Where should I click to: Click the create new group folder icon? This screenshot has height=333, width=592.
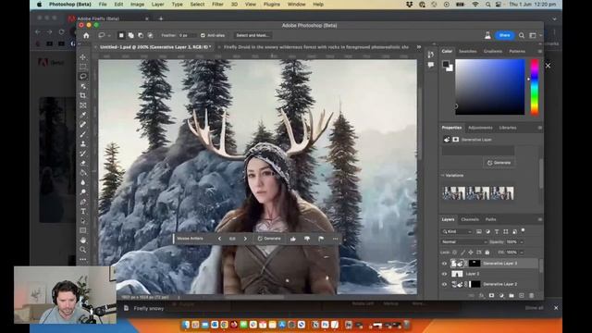[x=512, y=296]
